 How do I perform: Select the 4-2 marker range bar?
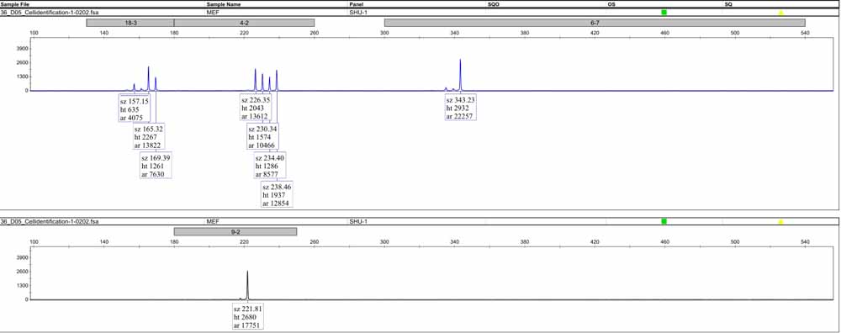[244, 23]
